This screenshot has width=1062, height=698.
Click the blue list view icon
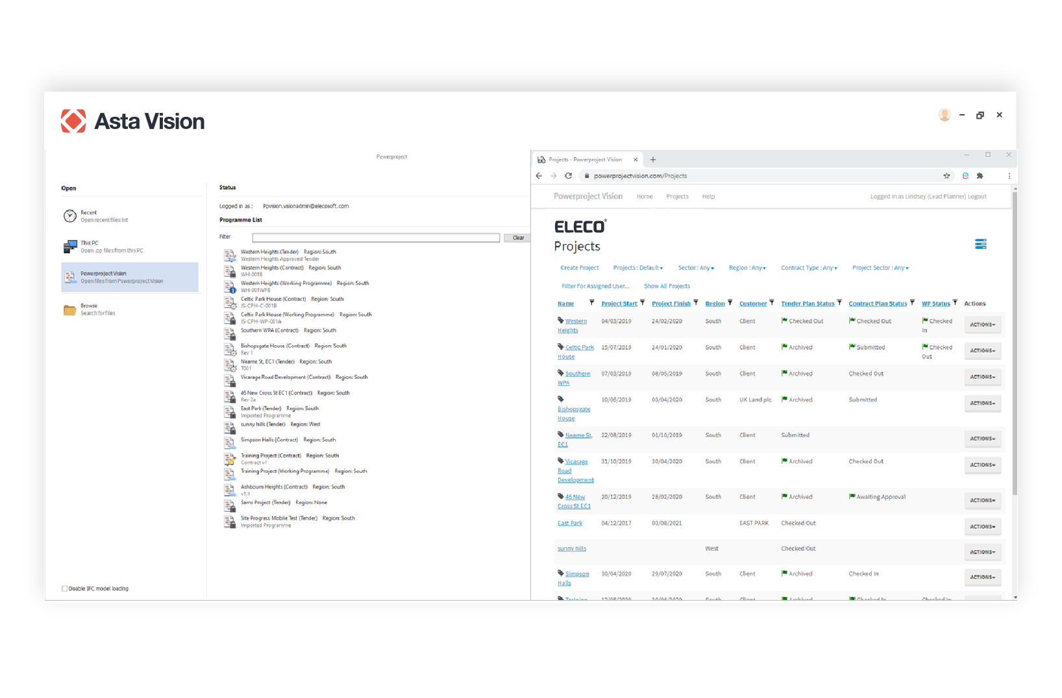click(981, 244)
